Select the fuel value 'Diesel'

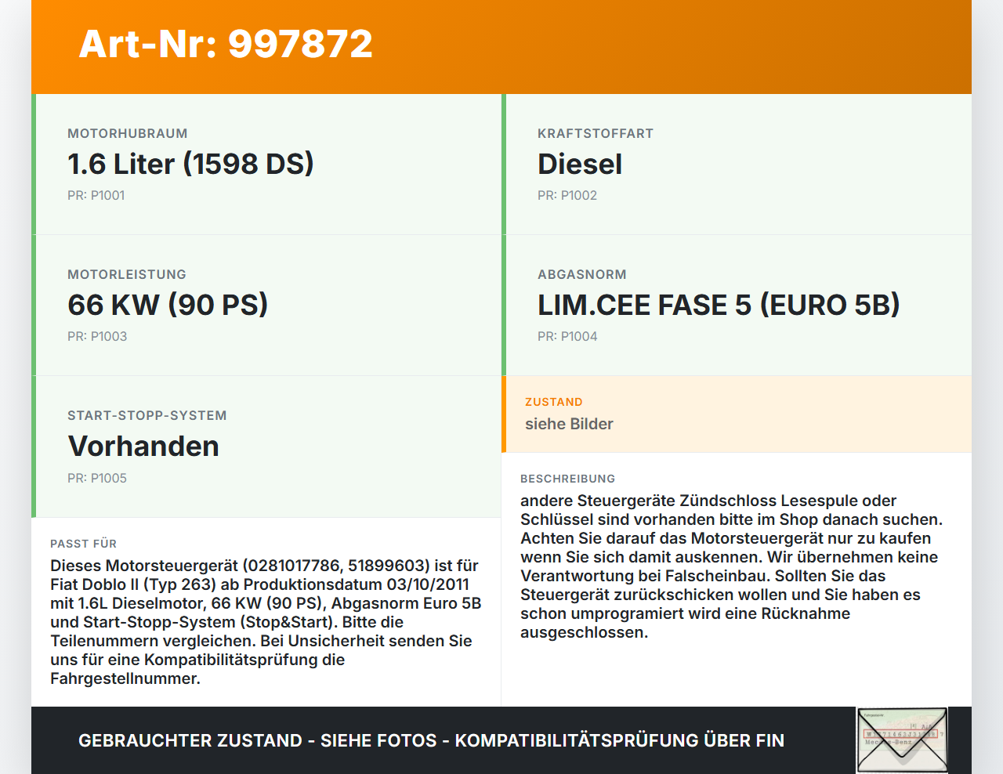point(580,164)
